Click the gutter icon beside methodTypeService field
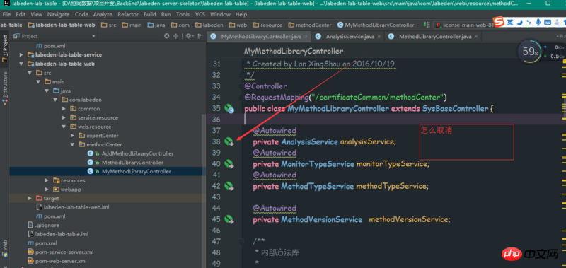The width and height of the screenshot is (566, 268). (x=229, y=187)
